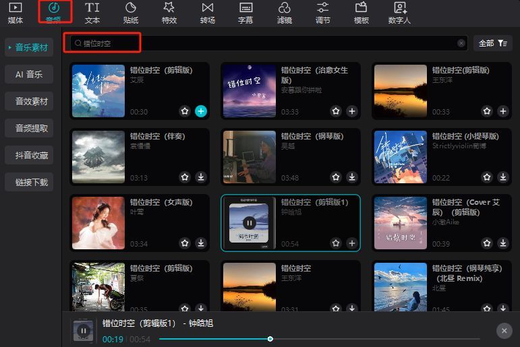Select 抖音收藏 in the sidebar
520x347 pixels.
29,155
